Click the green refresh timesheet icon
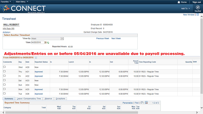203x114 pixels. coord(48,43)
